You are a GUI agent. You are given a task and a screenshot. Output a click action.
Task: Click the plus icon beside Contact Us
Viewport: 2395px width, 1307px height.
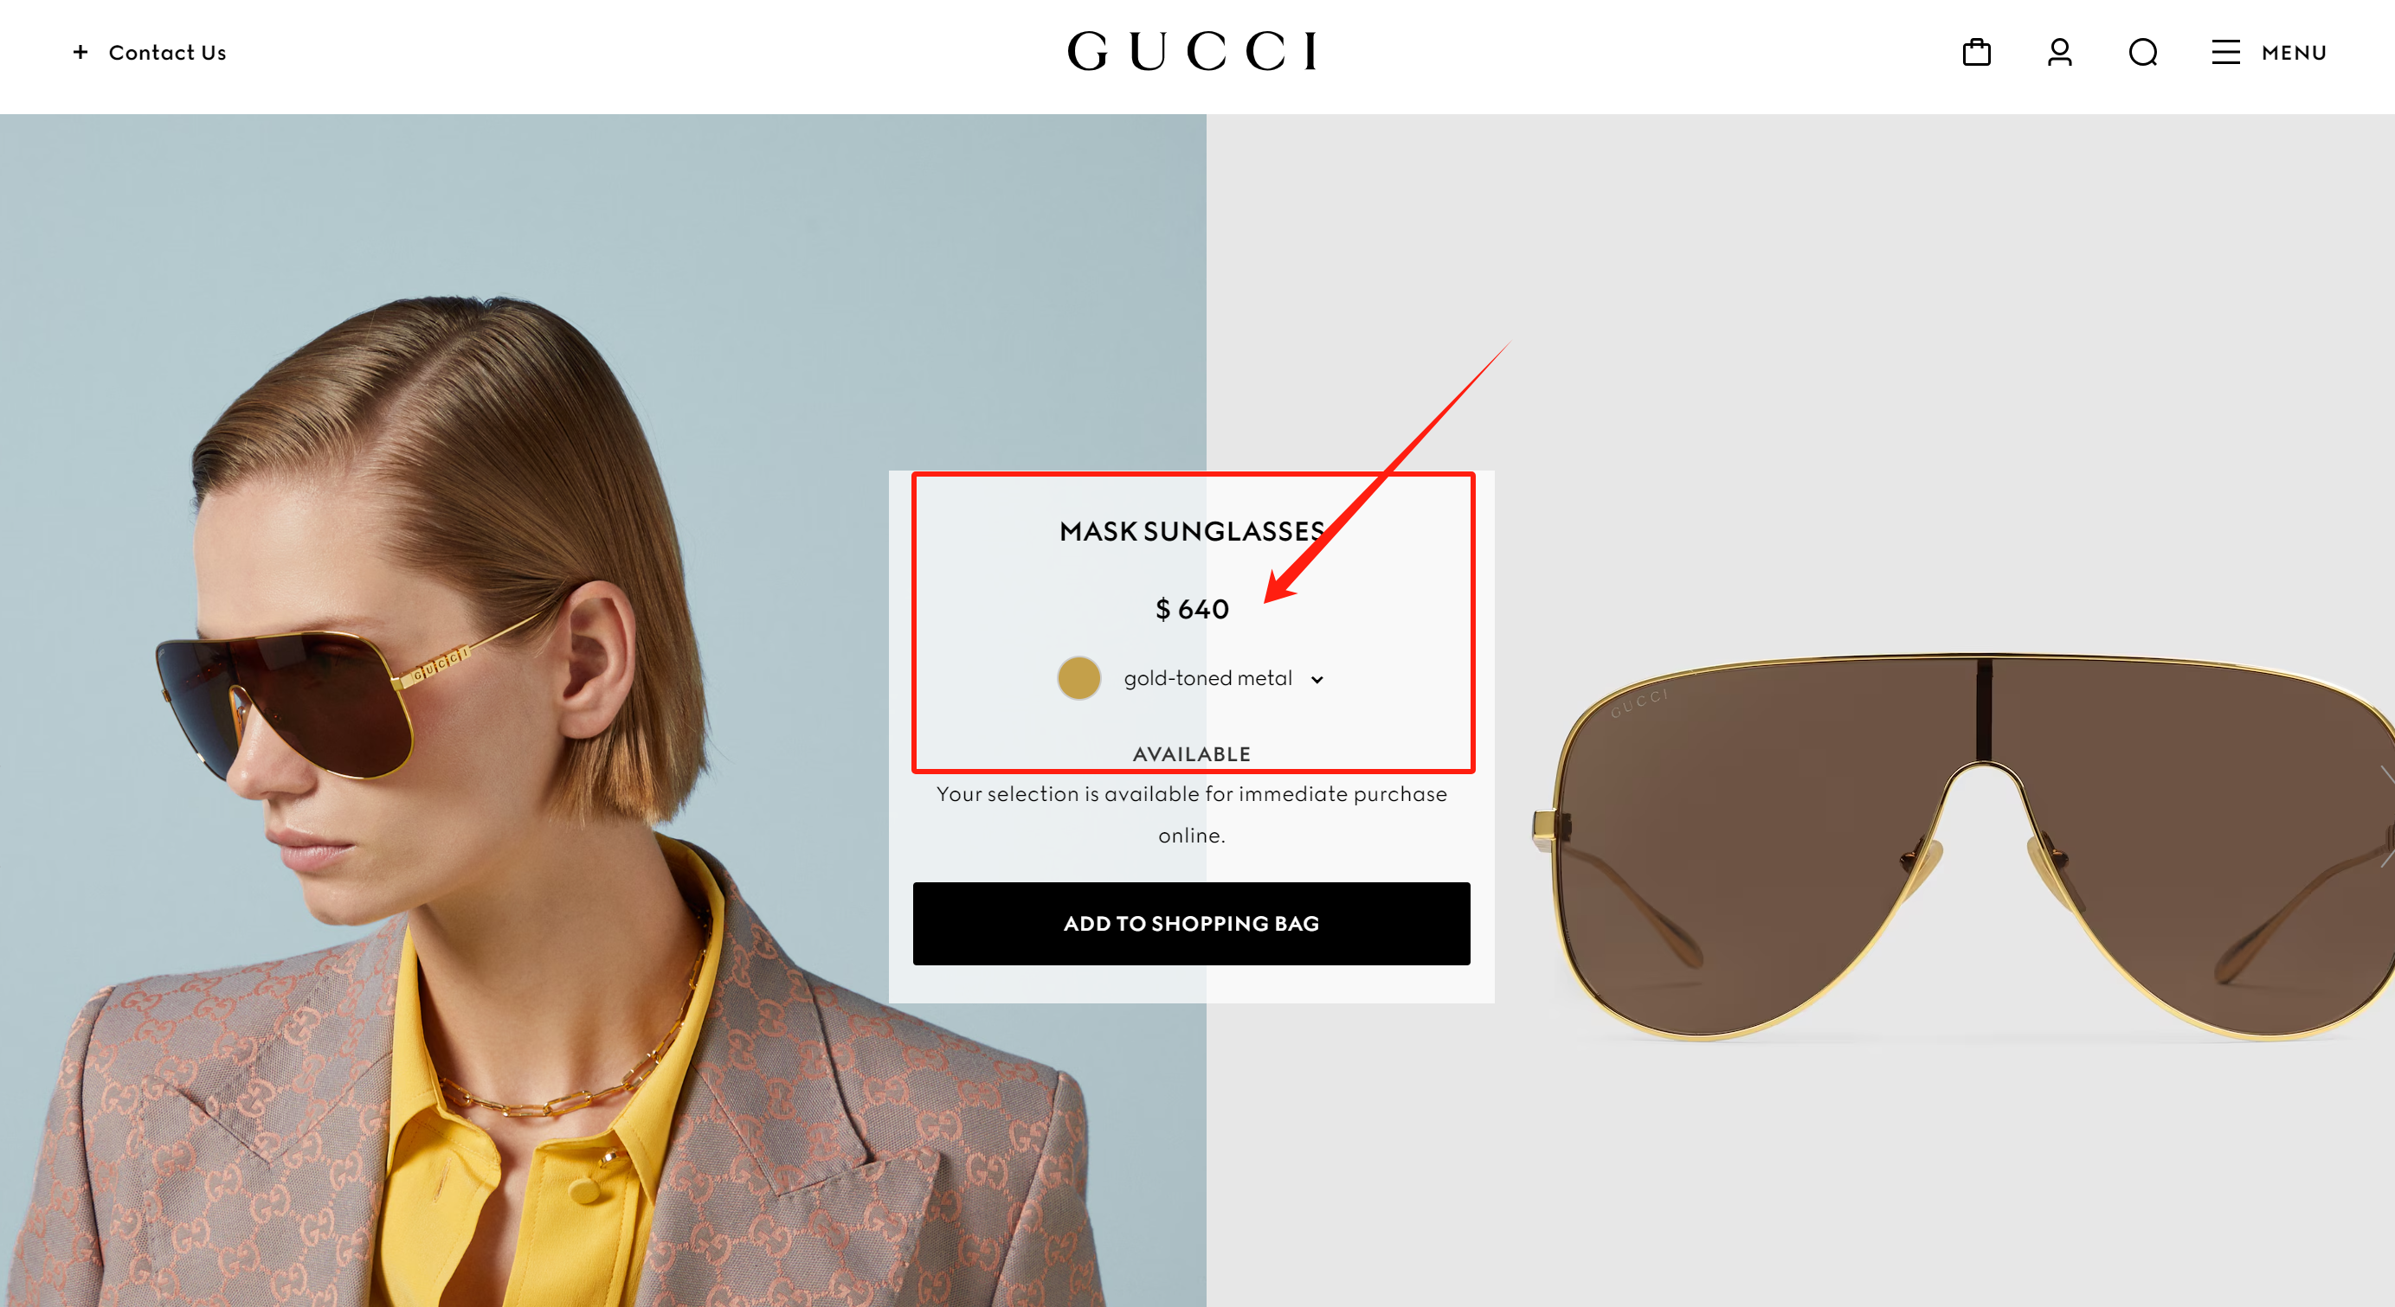80,52
